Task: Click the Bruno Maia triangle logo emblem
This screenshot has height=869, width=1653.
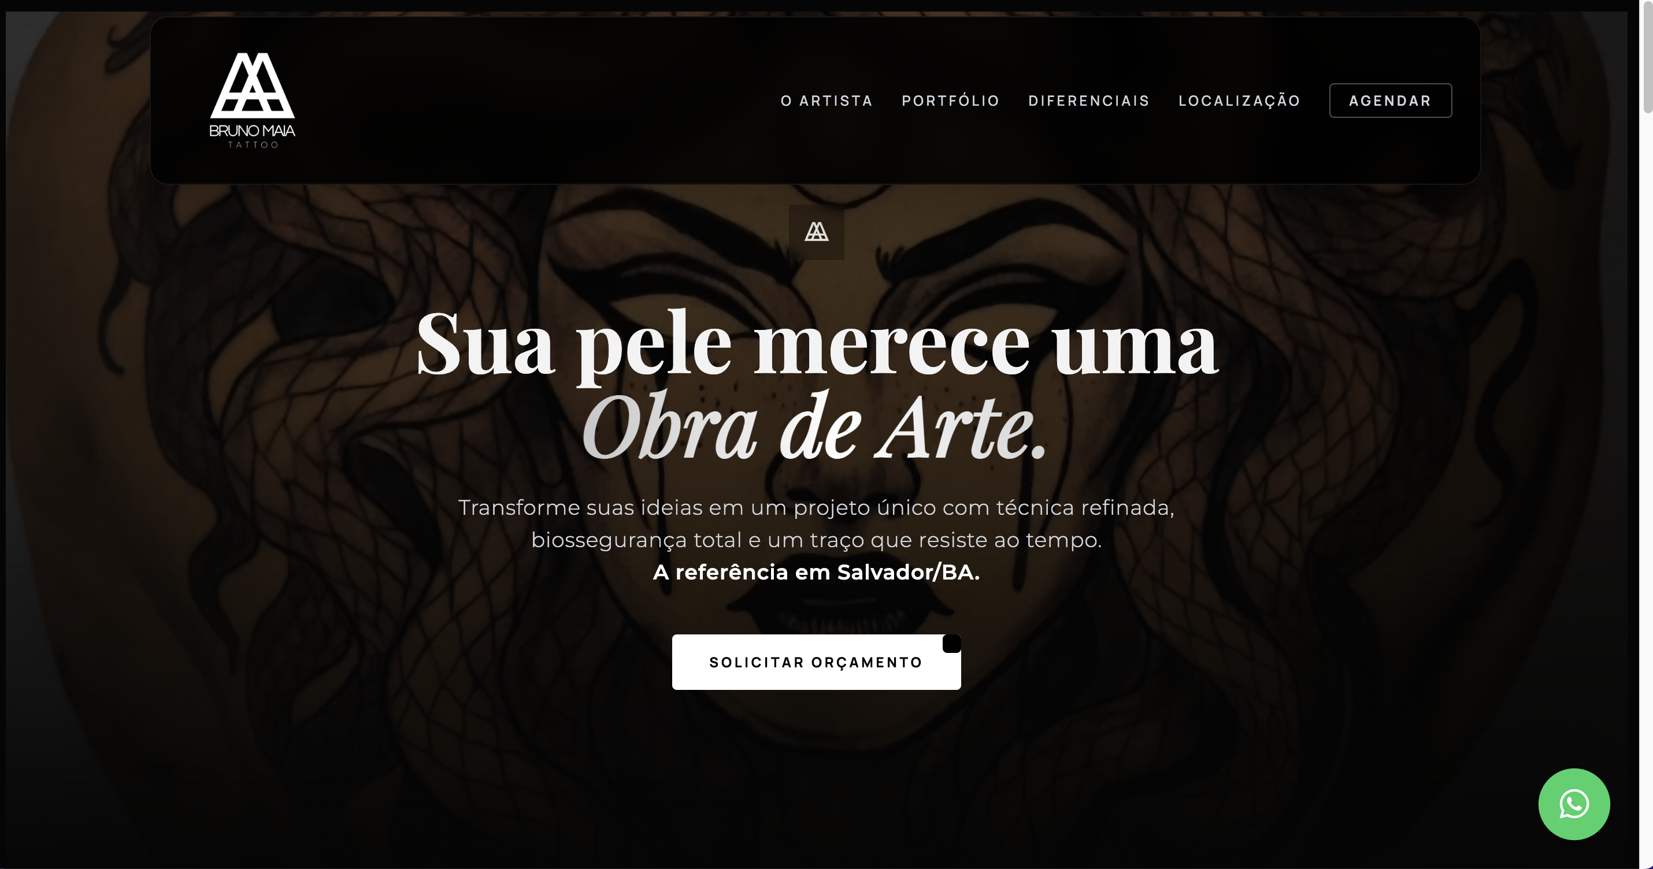Action: click(x=252, y=86)
